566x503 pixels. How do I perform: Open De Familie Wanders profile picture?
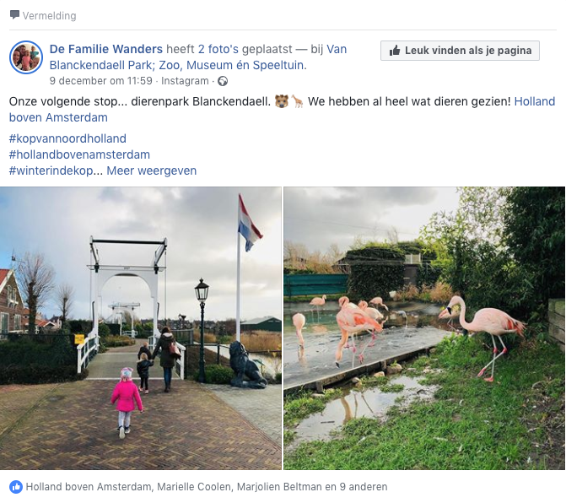26,57
